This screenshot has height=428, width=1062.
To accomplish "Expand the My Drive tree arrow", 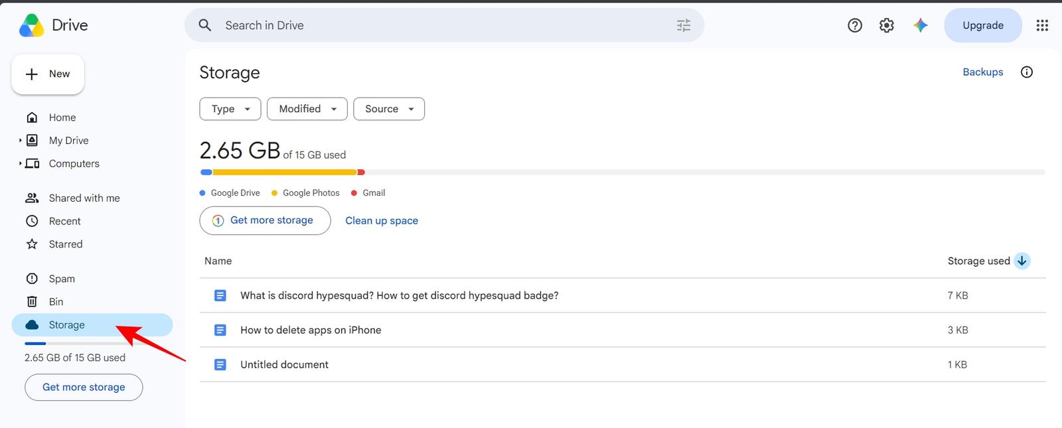I will tap(20, 141).
